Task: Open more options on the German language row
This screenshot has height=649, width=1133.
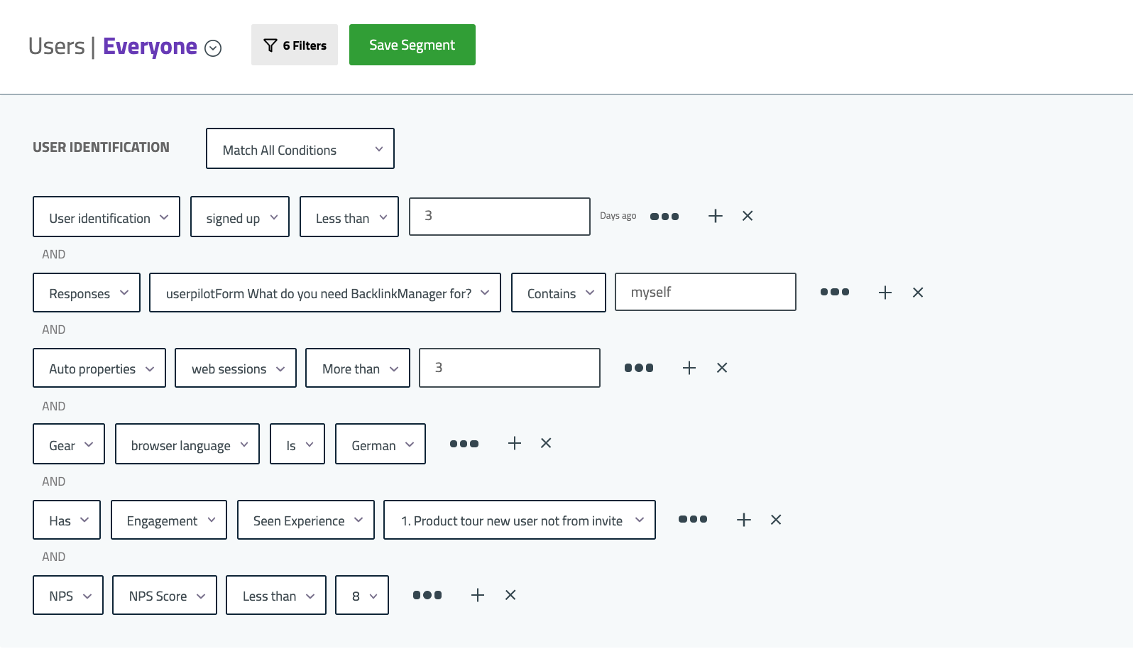Action: point(464,444)
